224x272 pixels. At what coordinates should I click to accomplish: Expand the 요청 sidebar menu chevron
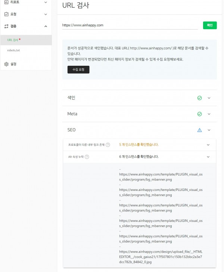46,14
